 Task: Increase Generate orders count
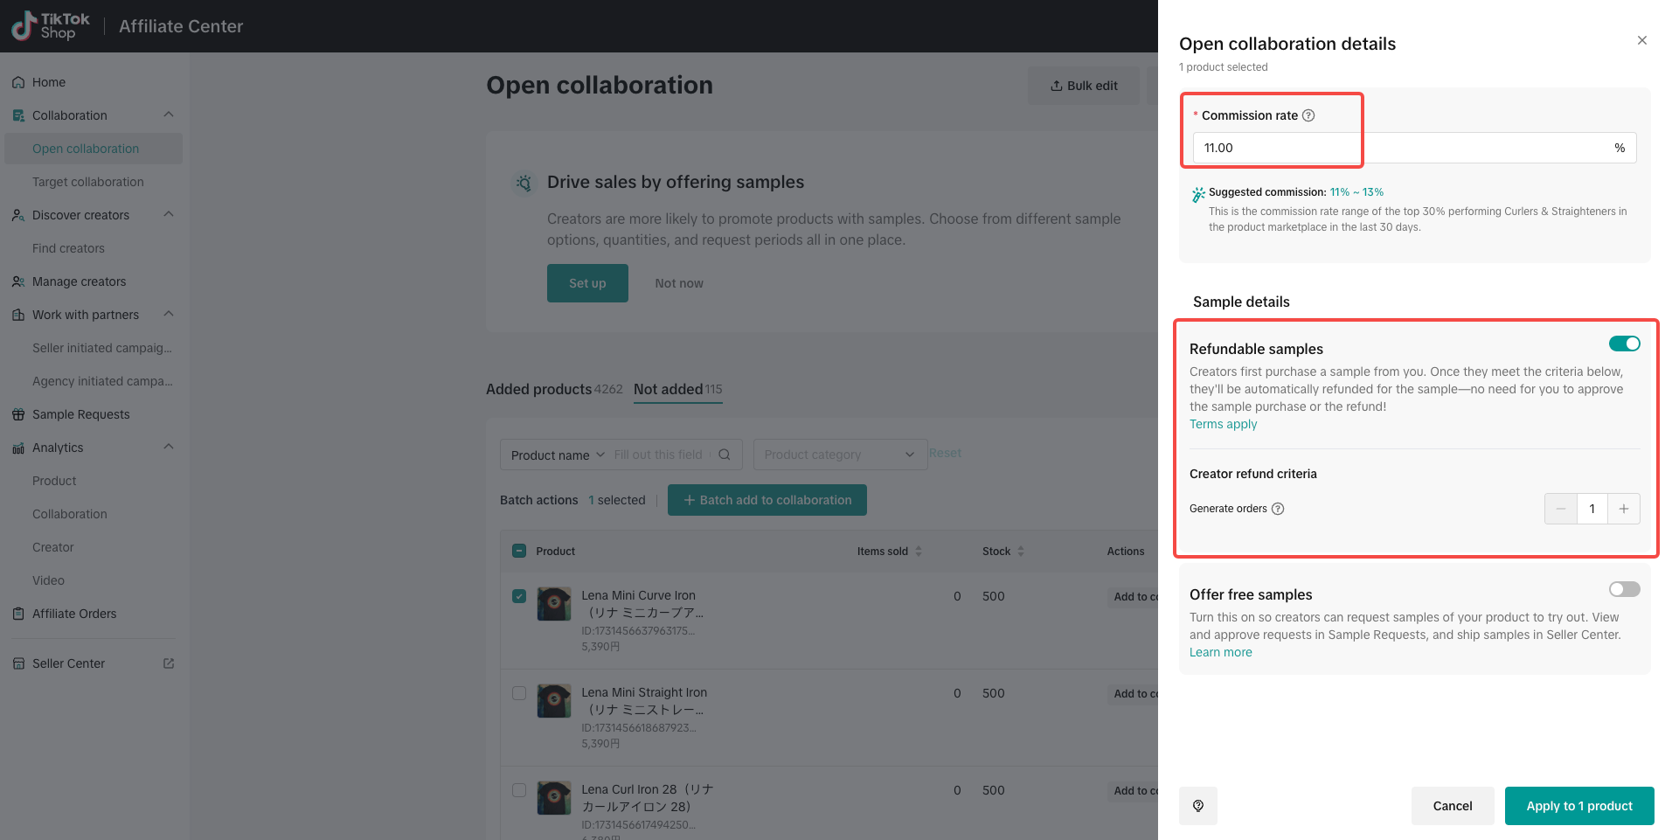click(1624, 509)
